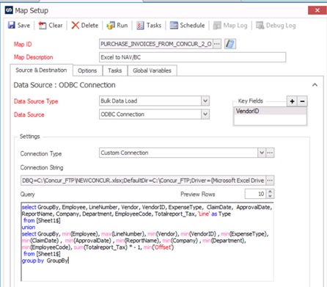
Task: Open the Global Variables tab
Action: pos(152,70)
